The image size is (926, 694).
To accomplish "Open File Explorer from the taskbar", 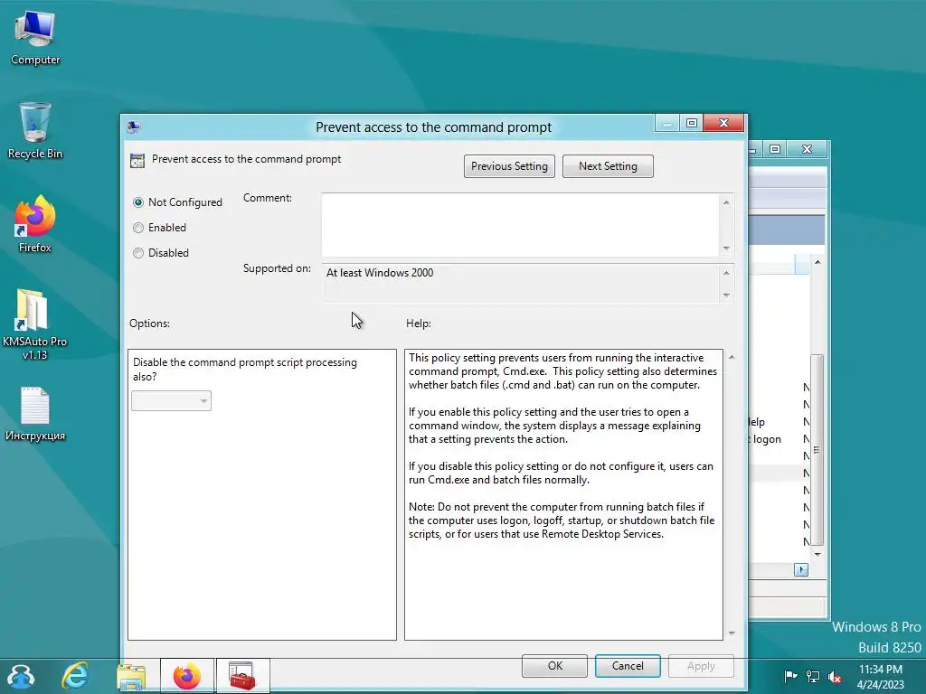I will tap(131, 676).
